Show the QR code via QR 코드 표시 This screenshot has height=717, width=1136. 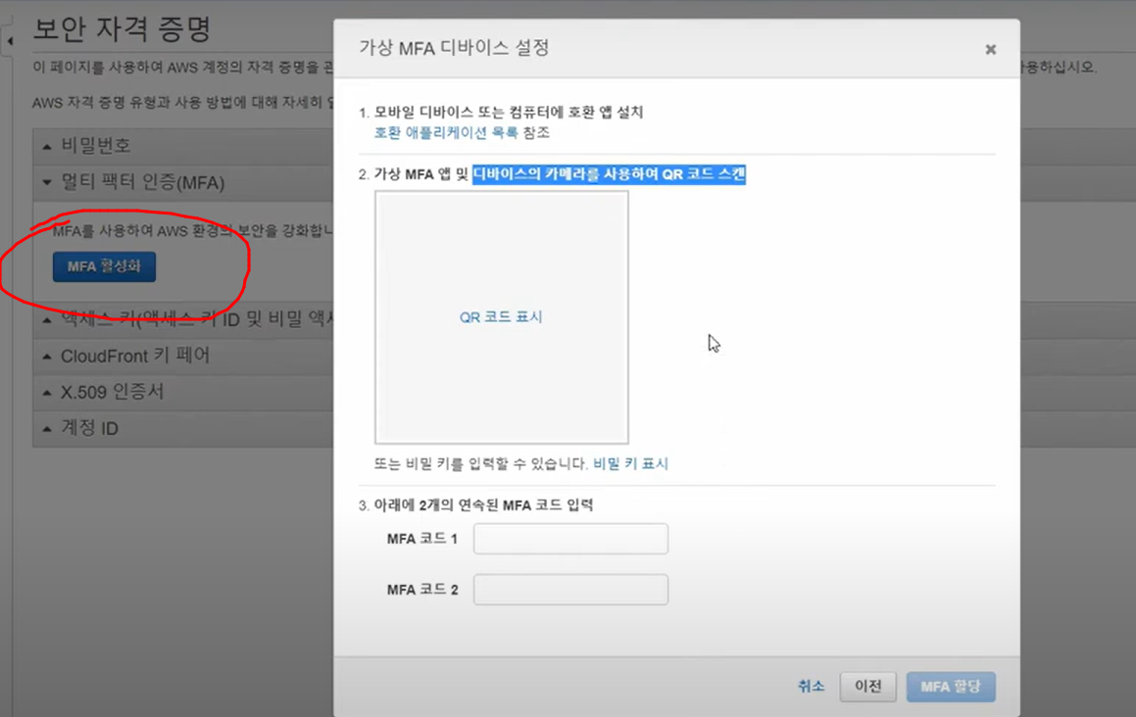501,317
